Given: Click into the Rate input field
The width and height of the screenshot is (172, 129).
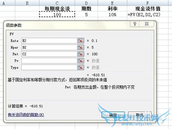Looking at the screenshot, I should [49, 41].
